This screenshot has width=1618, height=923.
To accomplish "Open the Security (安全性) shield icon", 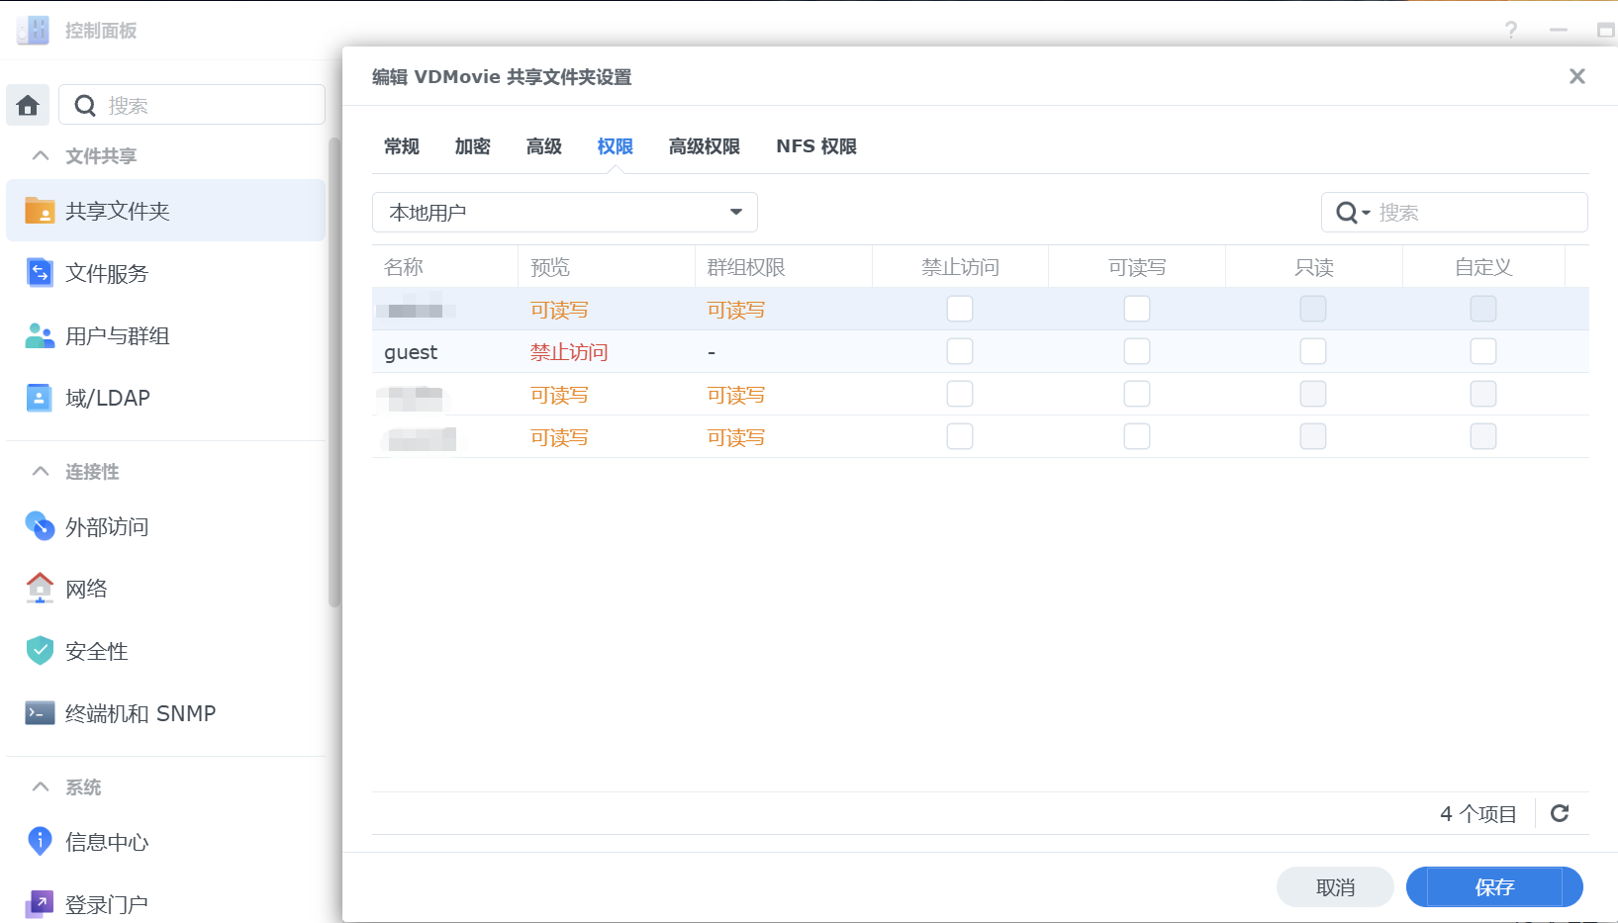I will pos(40,651).
